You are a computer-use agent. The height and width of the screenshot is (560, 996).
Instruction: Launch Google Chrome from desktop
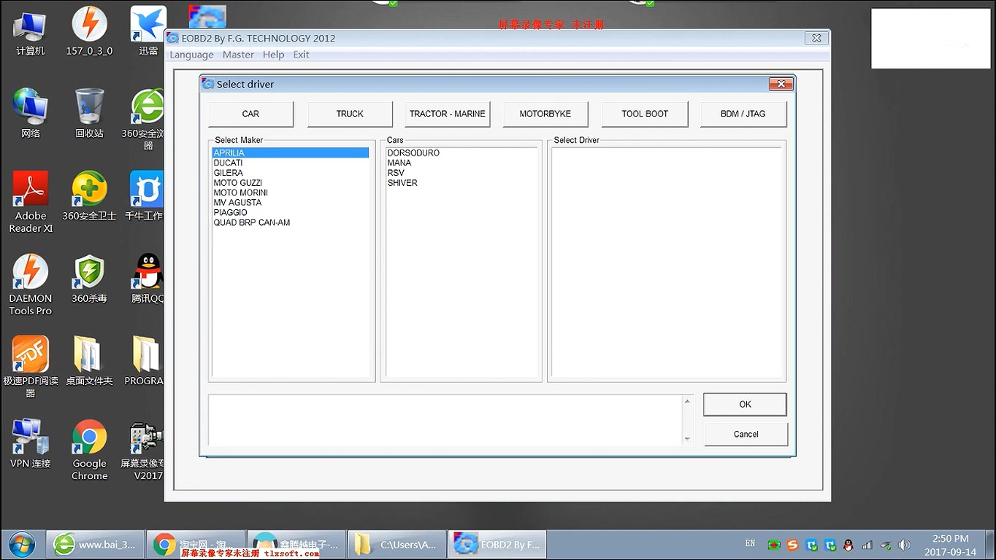tap(89, 449)
